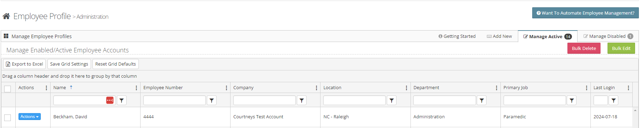Image resolution: width=641 pixels, height=128 pixels.
Task: Open the Name column options menu
Action: (136, 88)
